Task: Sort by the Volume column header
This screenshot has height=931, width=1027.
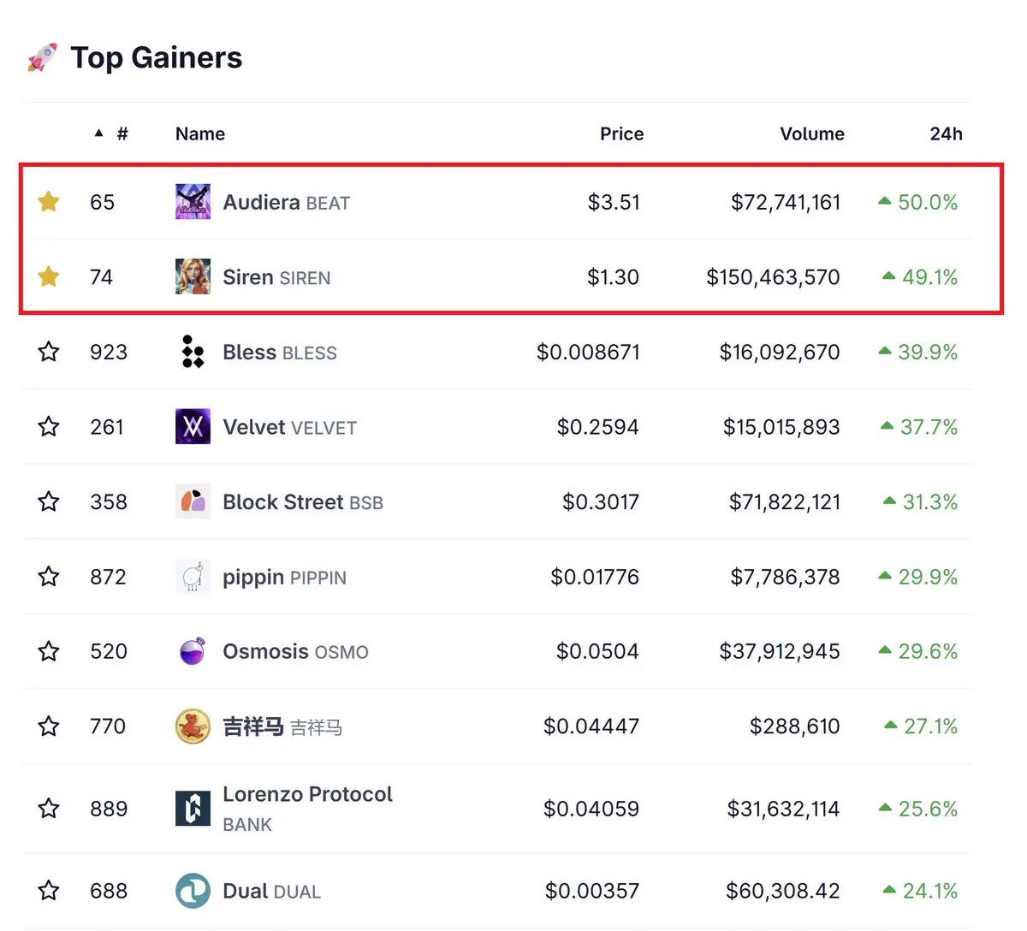Action: coord(811,133)
